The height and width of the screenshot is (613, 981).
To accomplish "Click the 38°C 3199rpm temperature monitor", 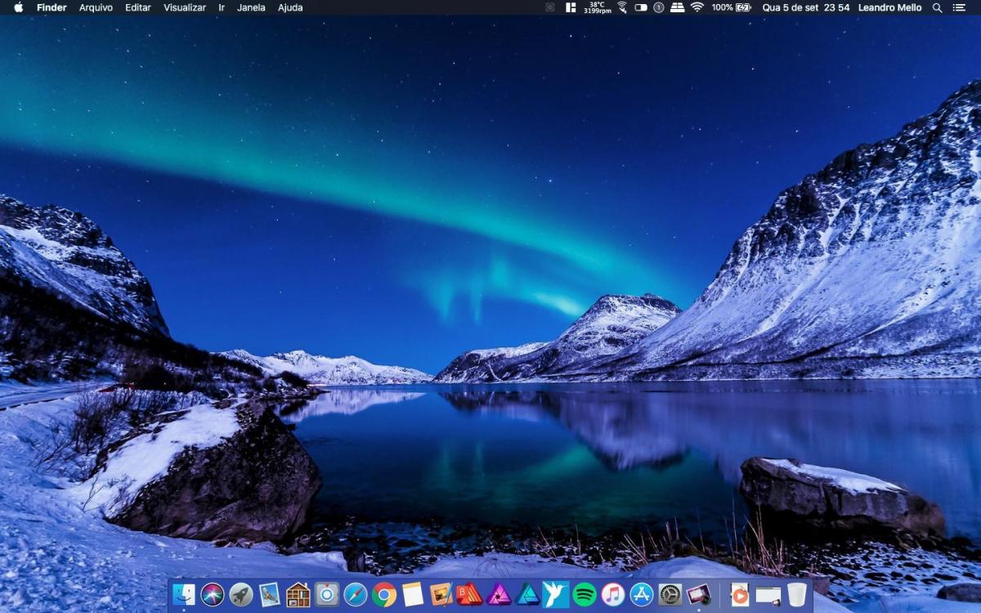I will 598,7.
